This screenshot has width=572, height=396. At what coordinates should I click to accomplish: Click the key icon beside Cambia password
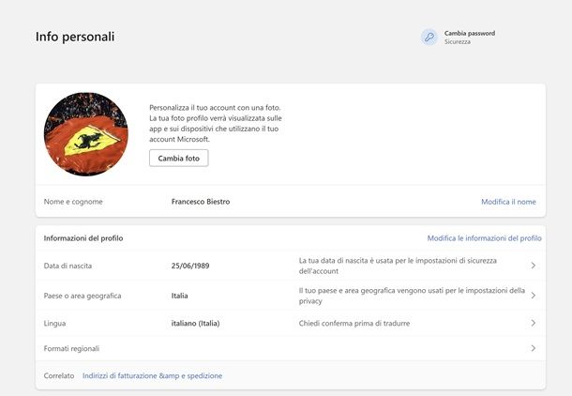click(429, 37)
